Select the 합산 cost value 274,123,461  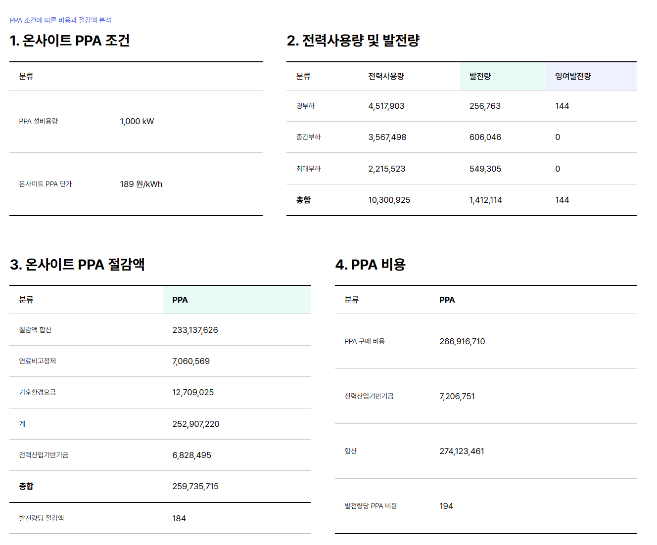[462, 451]
